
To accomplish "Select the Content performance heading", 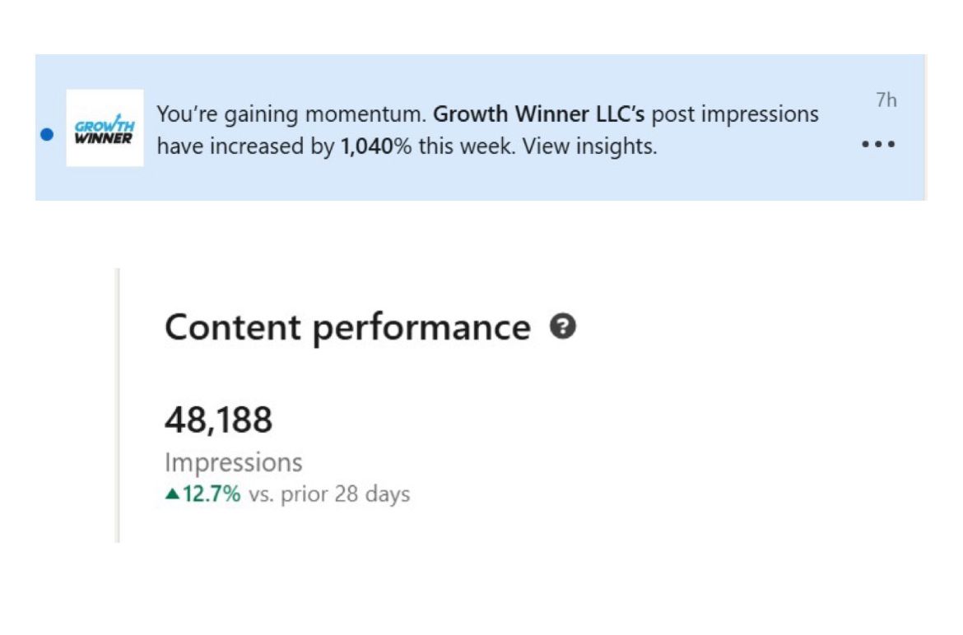I will pyautogui.click(x=347, y=327).
